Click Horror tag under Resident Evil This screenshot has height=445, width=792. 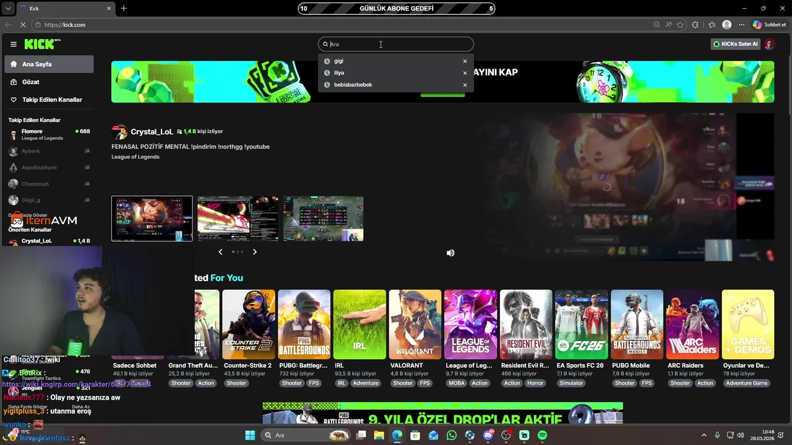535,383
